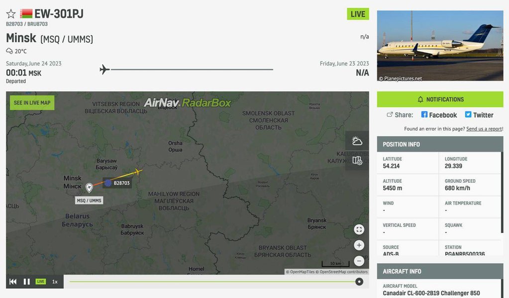
Task: Pause the flight playback
Action: pyautogui.click(x=26, y=282)
